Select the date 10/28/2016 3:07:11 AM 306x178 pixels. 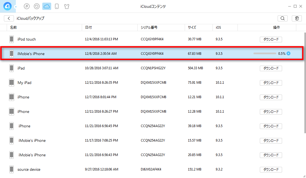pyautogui.click(x=102, y=68)
